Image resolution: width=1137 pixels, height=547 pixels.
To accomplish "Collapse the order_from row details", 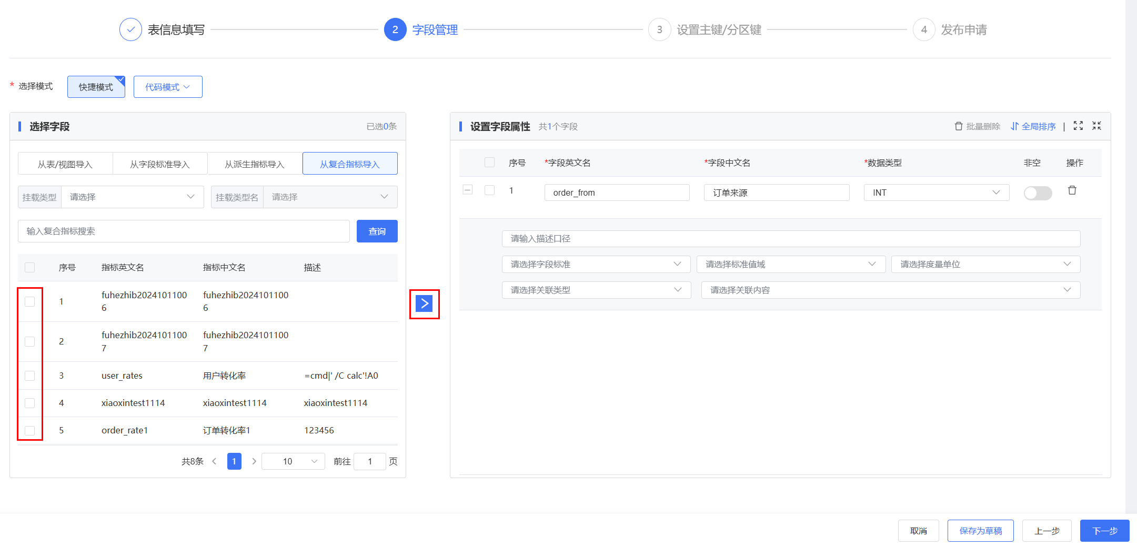I will click(x=467, y=190).
